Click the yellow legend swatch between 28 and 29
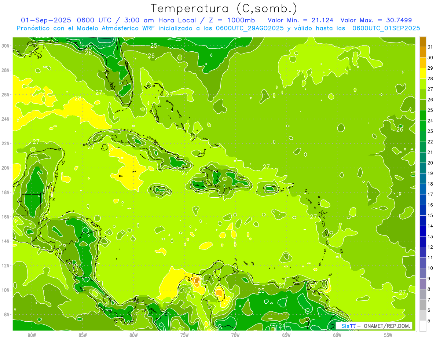The image size is (440, 340). click(423, 73)
